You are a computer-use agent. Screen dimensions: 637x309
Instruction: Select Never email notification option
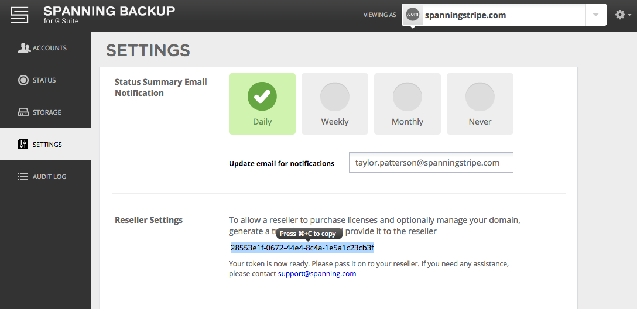coord(480,104)
